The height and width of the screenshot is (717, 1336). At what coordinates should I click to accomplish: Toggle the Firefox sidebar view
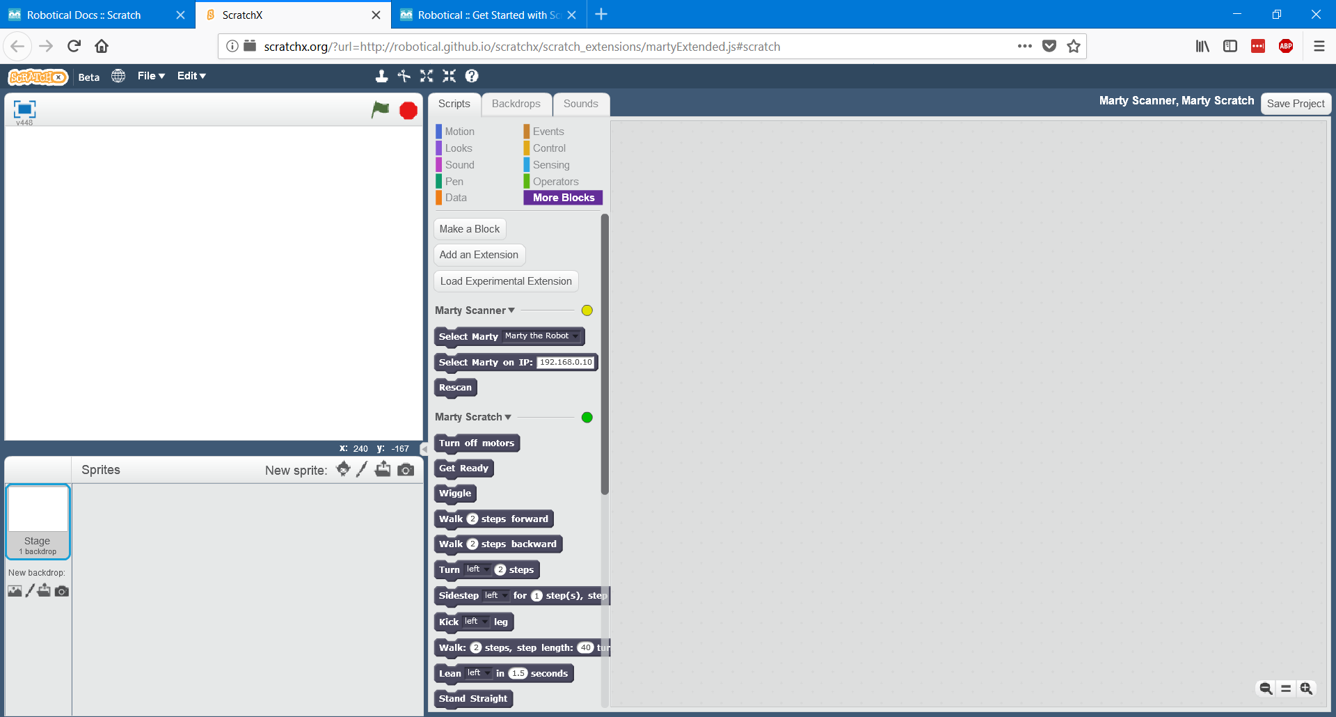pyautogui.click(x=1230, y=46)
